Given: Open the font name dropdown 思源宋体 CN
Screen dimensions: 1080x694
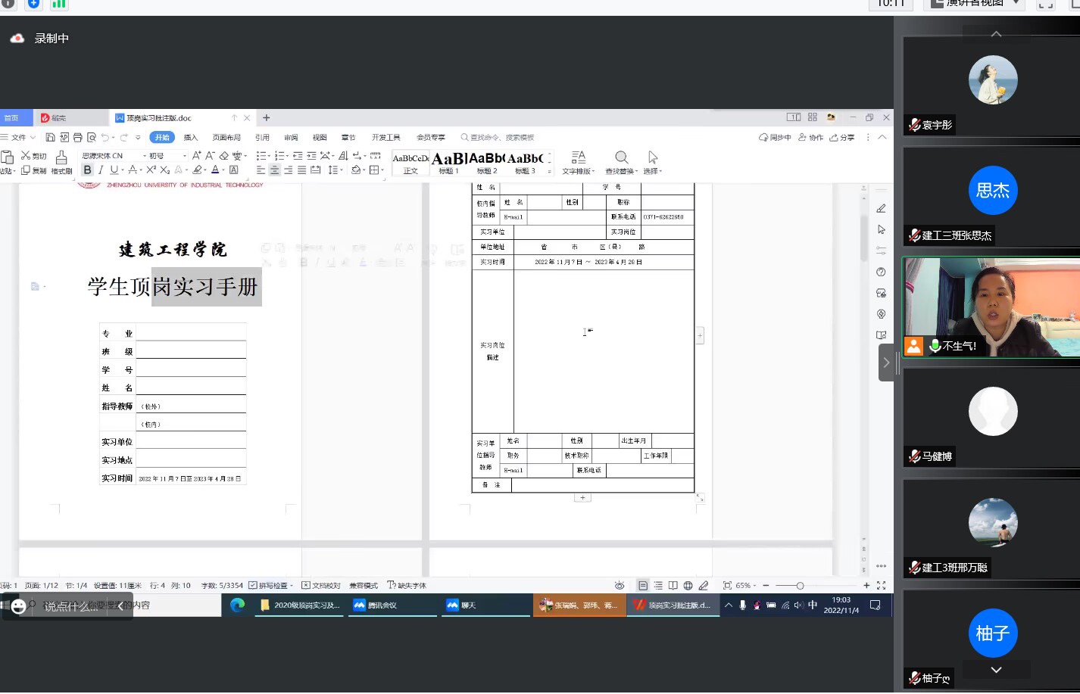Looking at the screenshot, I should click(x=114, y=156).
